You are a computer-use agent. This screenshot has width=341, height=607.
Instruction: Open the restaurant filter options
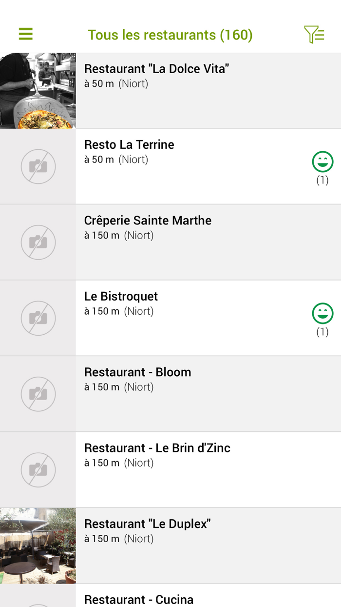pyautogui.click(x=314, y=34)
